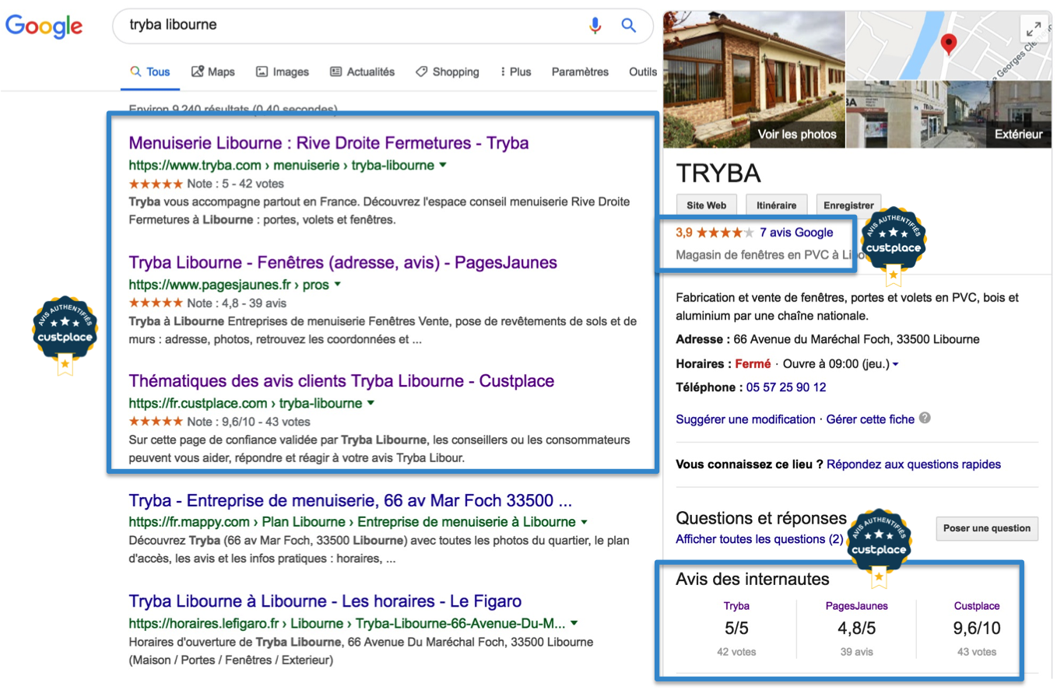Open dropdown arrow next to pagesjaunes.fr URL

coord(338,285)
